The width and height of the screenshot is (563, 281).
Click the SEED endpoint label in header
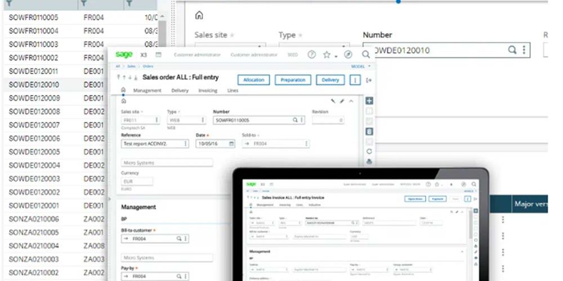(293, 55)
